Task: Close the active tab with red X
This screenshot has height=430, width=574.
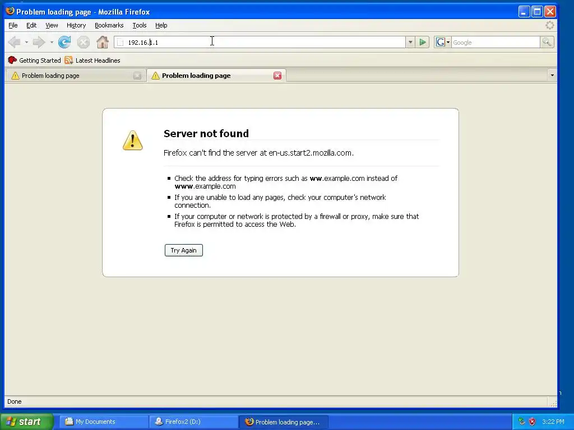Action: [x=277, y=76]
